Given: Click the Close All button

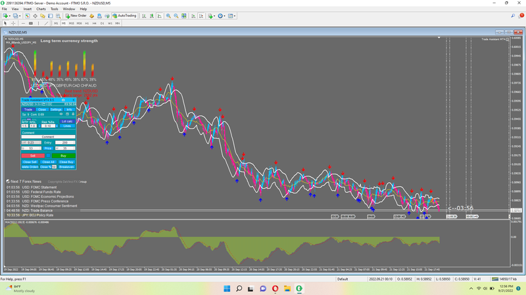Looking at the screenshot, I should 49,161.
